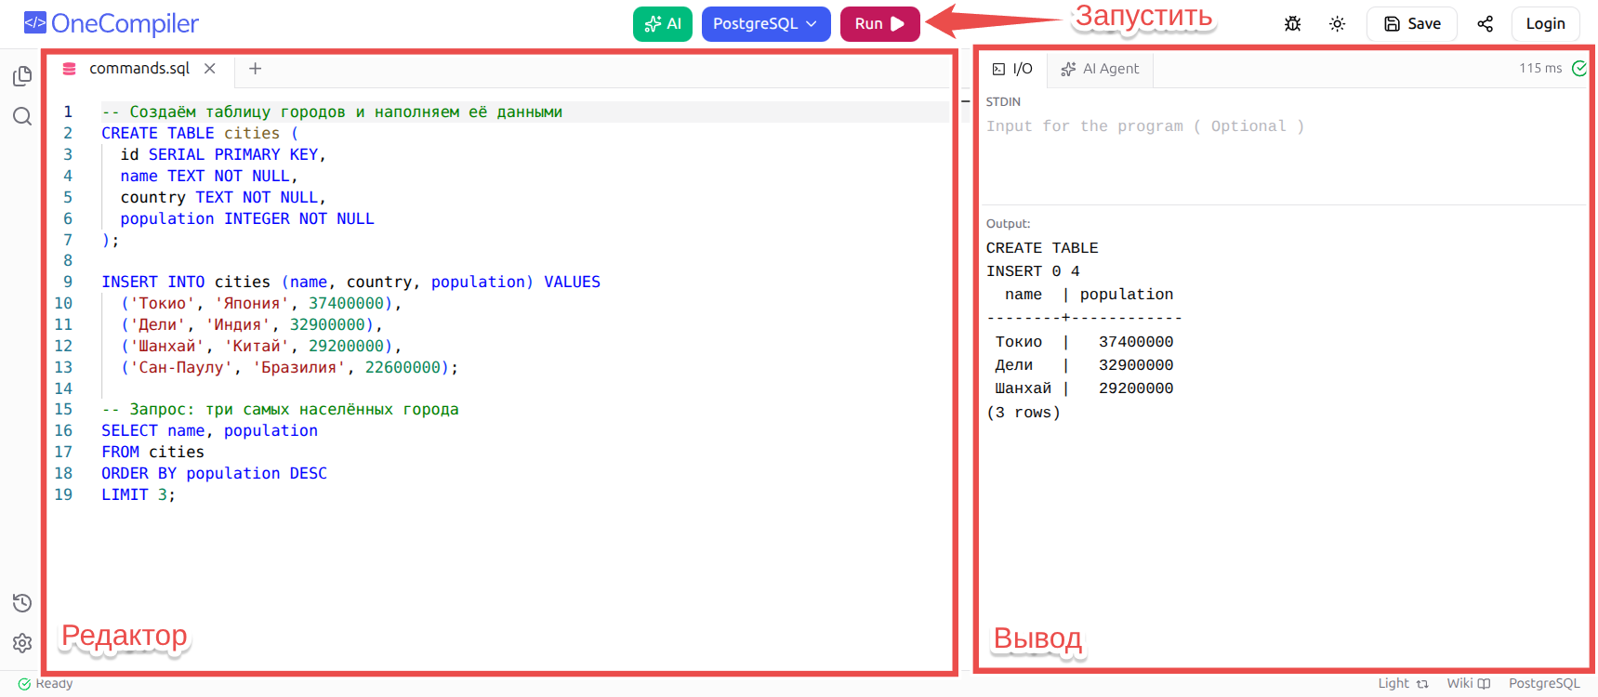Toggle light/dark theme sun icon

[1337, 24]
